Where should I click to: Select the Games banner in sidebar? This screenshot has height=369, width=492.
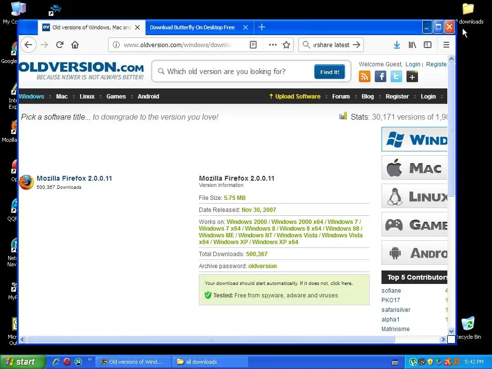[x=415, y=224]
